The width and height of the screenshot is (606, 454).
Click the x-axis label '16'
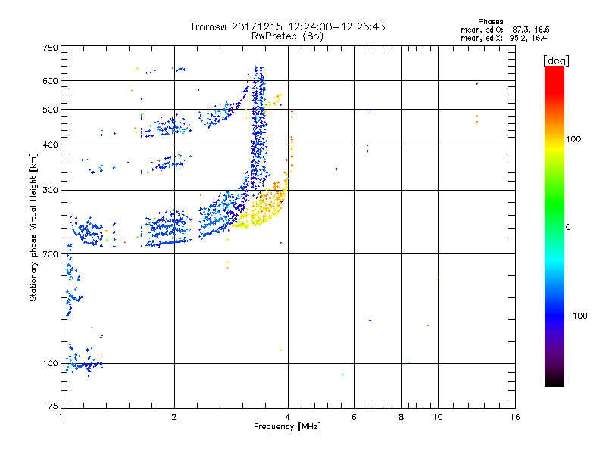515,417
